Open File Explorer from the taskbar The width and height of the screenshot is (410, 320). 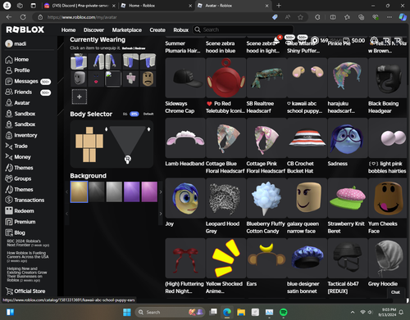[x=241, y=312]
